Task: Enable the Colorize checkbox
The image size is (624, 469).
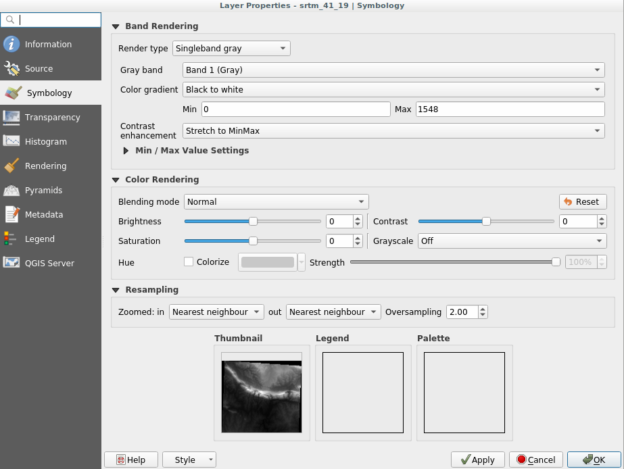Action: pyautogui.click(x=189, y=262)
